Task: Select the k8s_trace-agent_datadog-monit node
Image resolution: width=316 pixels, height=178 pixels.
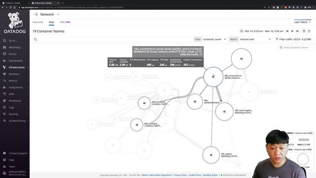Action: click(x=224, y=111)
